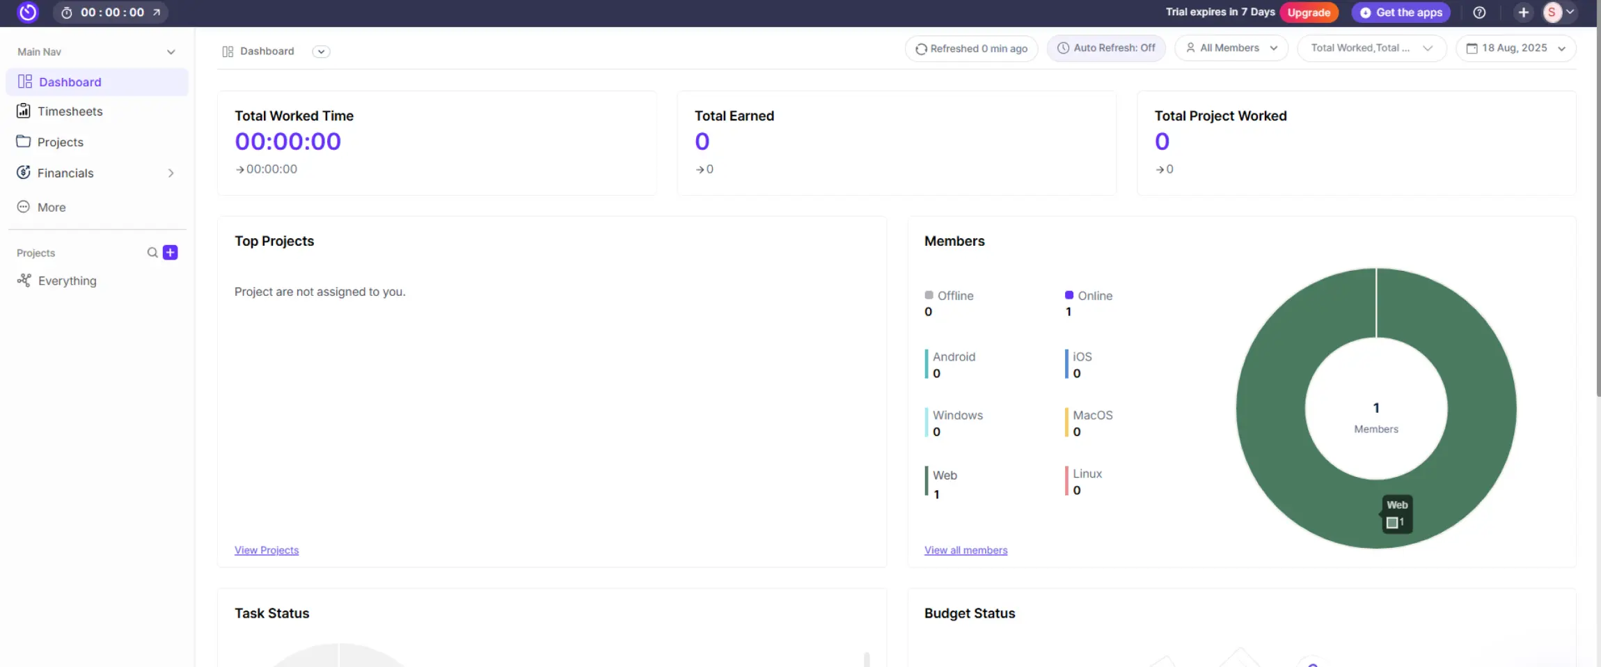Click the Projects folder icon in sidebar
The image size is (1601, 667).
(x=24, y=141)
